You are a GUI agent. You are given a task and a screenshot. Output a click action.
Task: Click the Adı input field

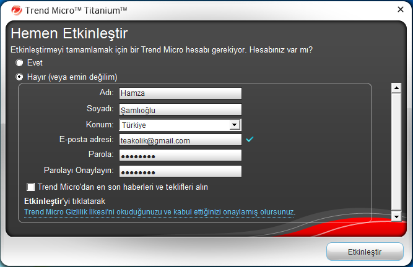tap(180, 93)
